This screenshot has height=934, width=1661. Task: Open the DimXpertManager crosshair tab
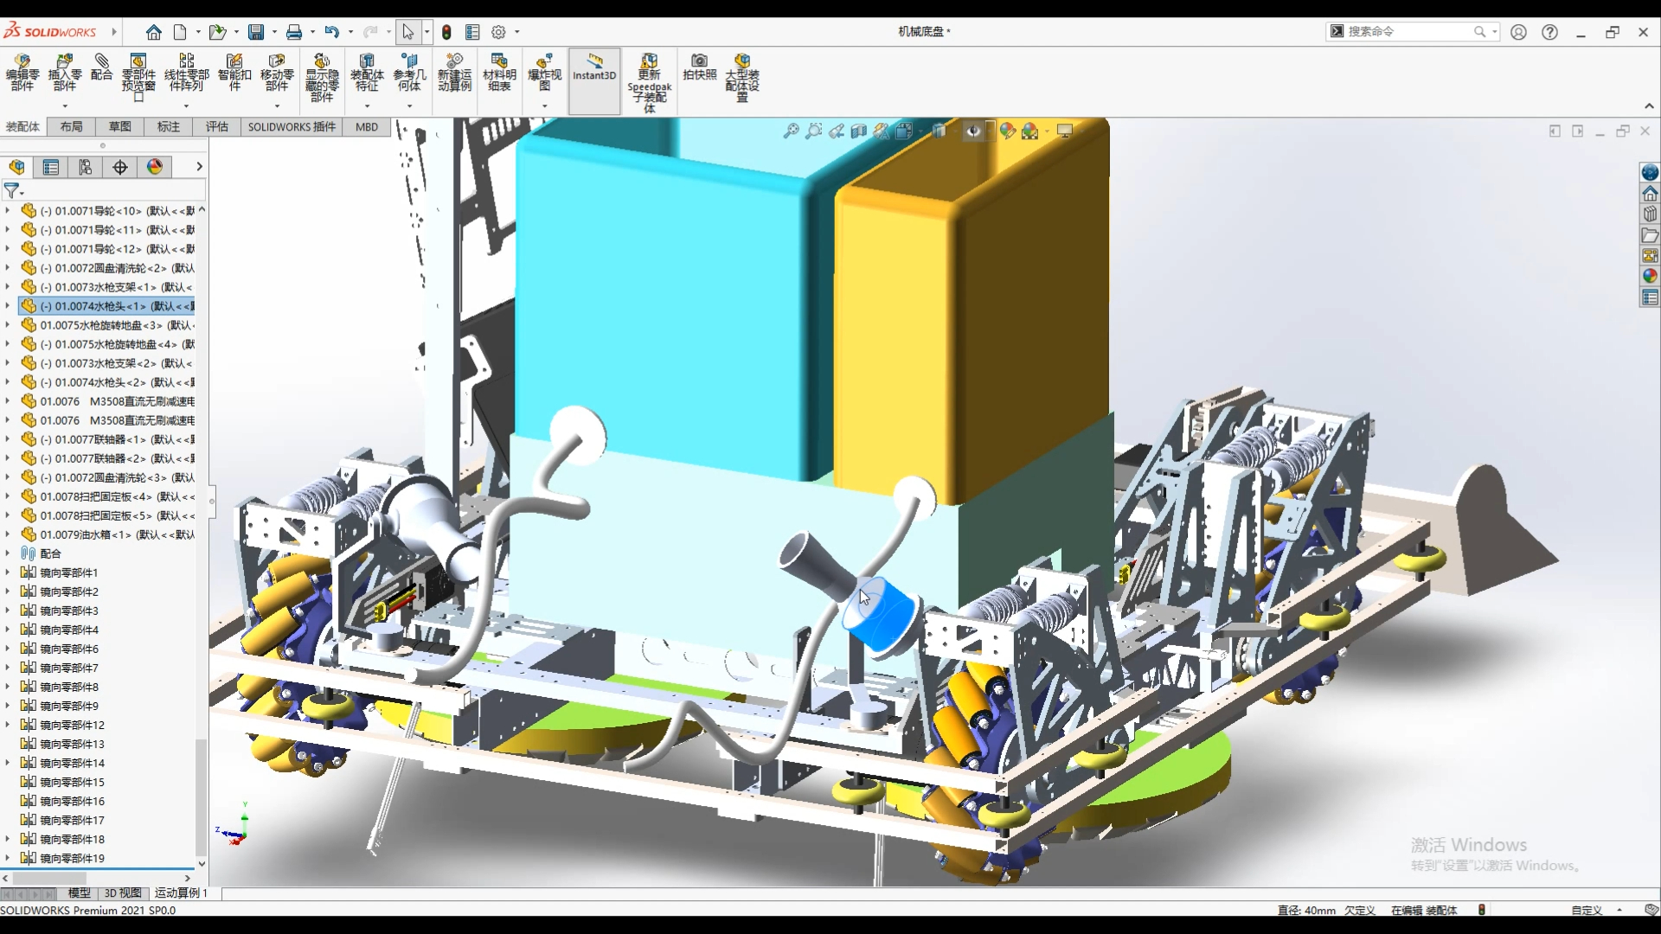(120, 167)
